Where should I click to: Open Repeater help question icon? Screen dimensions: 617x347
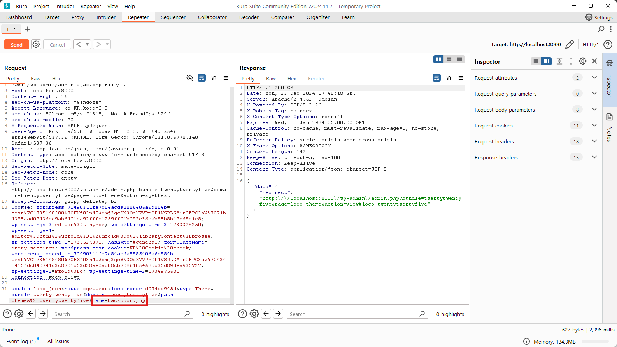point(608,44)
